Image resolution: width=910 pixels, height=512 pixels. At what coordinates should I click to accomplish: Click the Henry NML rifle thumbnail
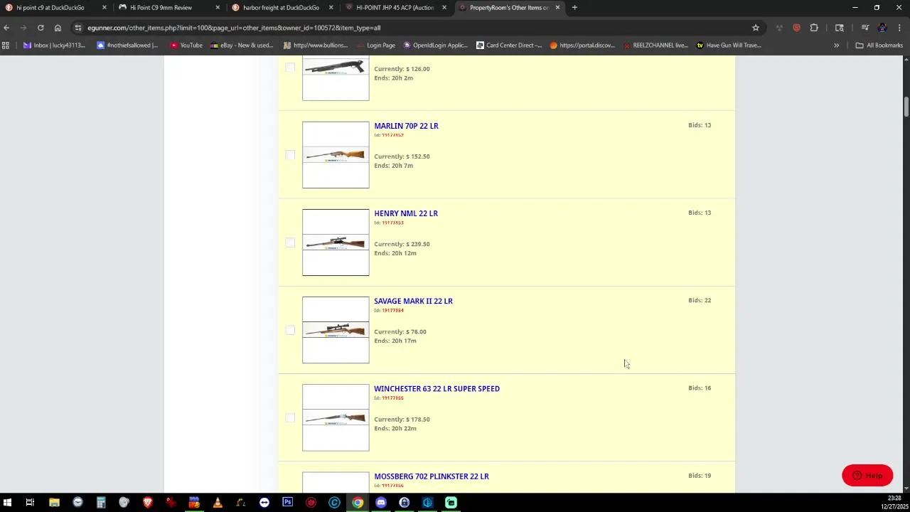pyautogui.click(x=336, y=242)
